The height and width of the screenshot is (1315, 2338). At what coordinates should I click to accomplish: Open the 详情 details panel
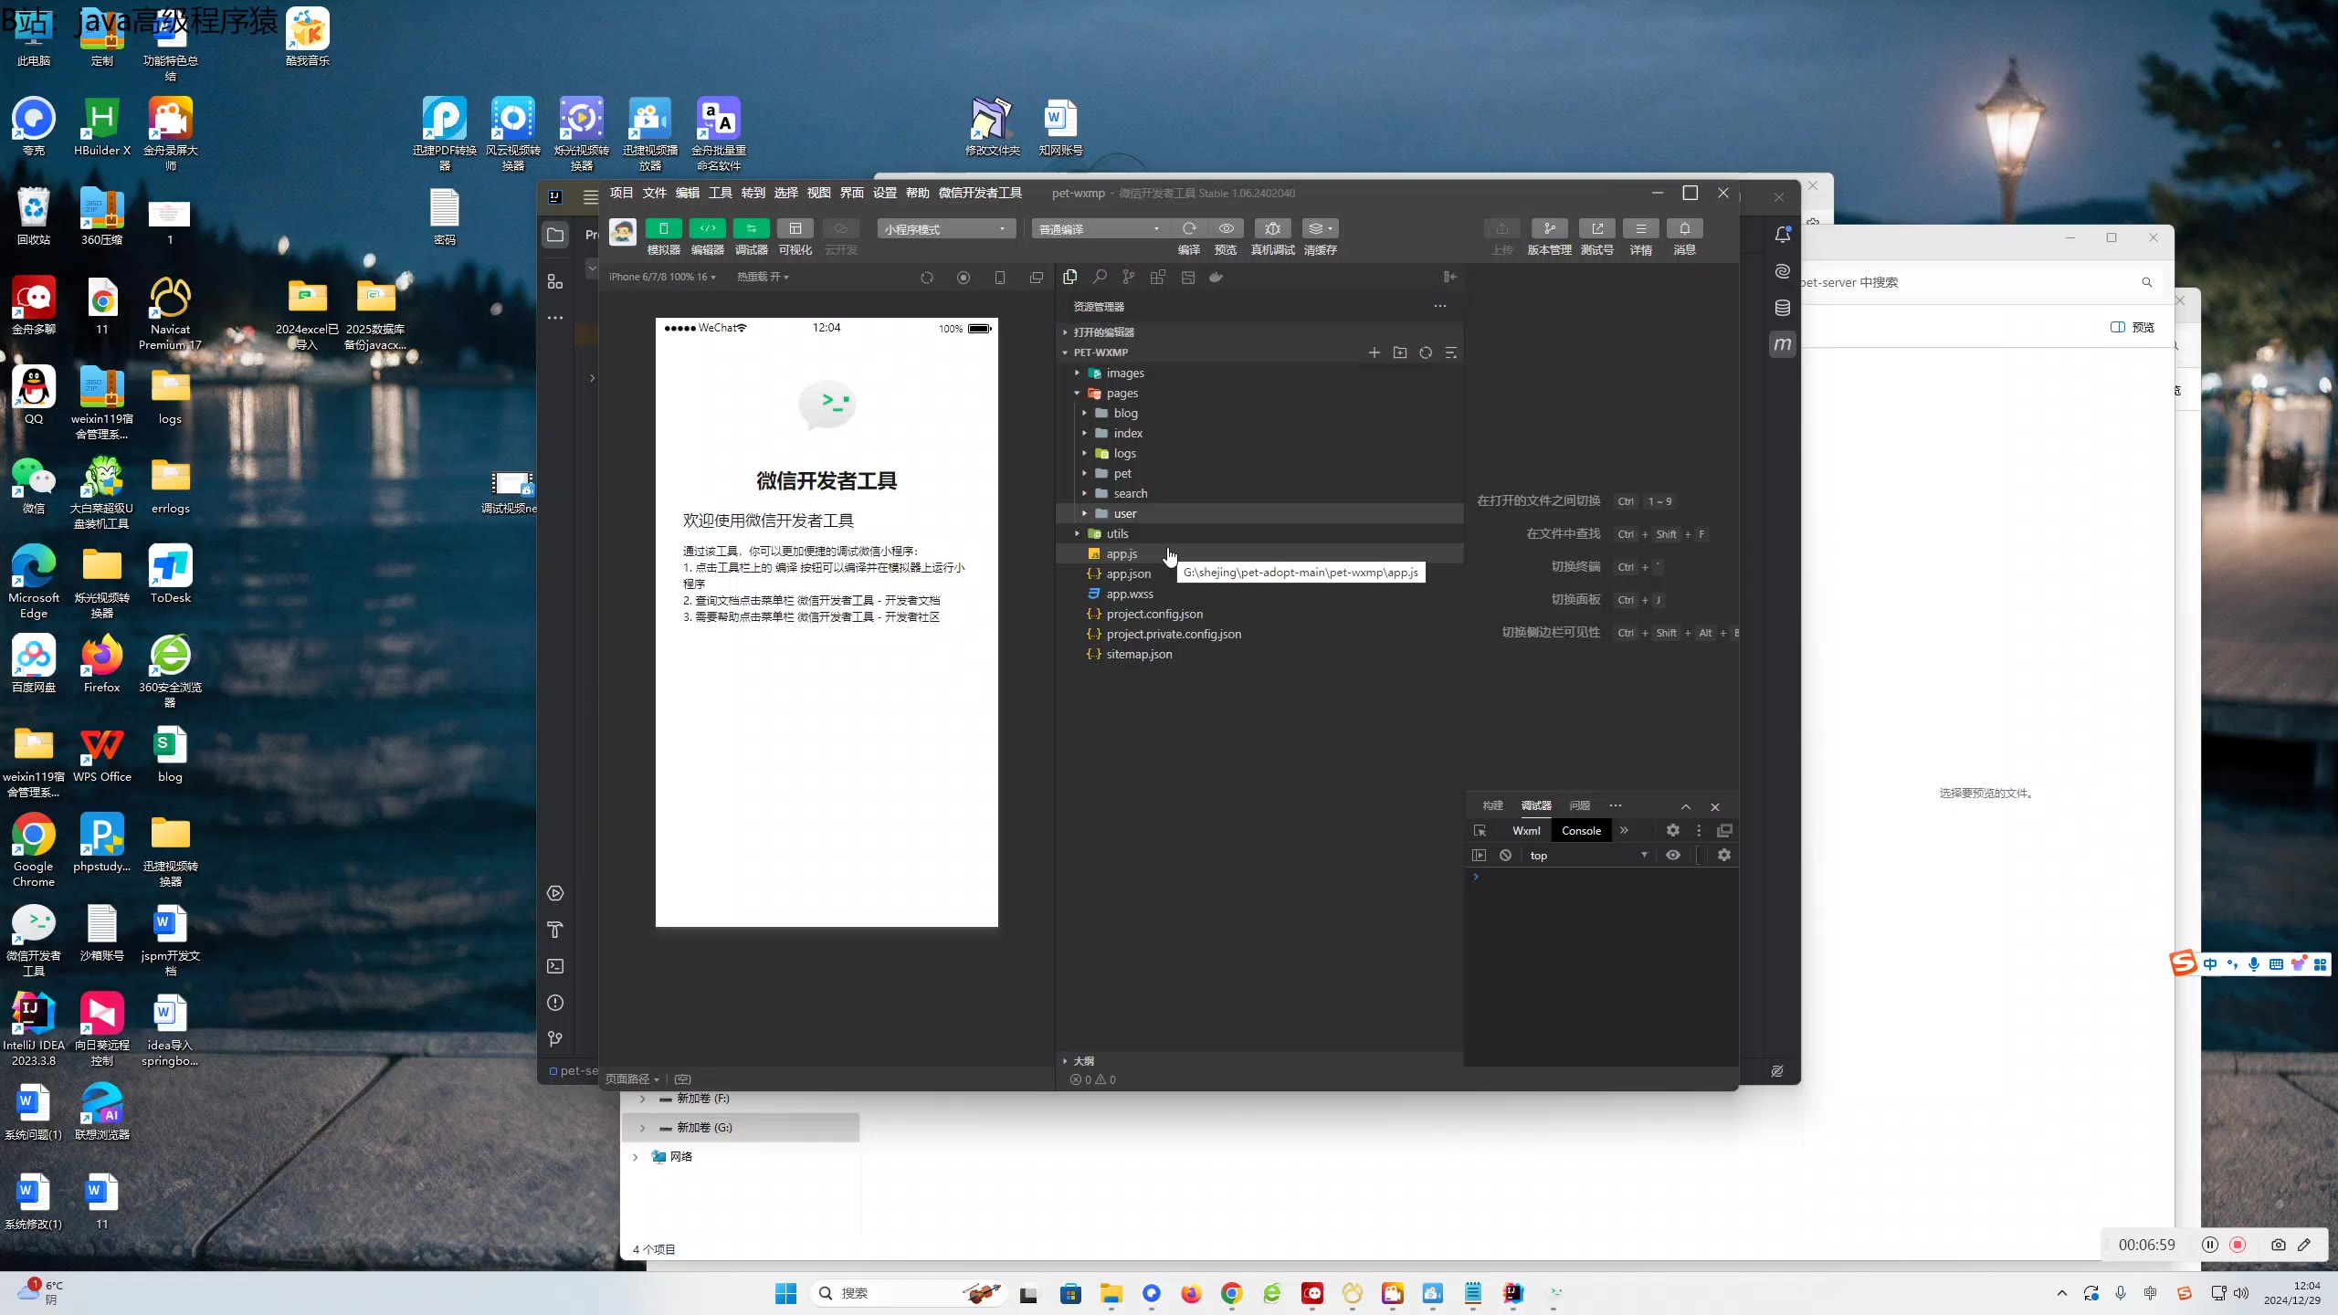pyautogui.click(x=1641, y=228)
